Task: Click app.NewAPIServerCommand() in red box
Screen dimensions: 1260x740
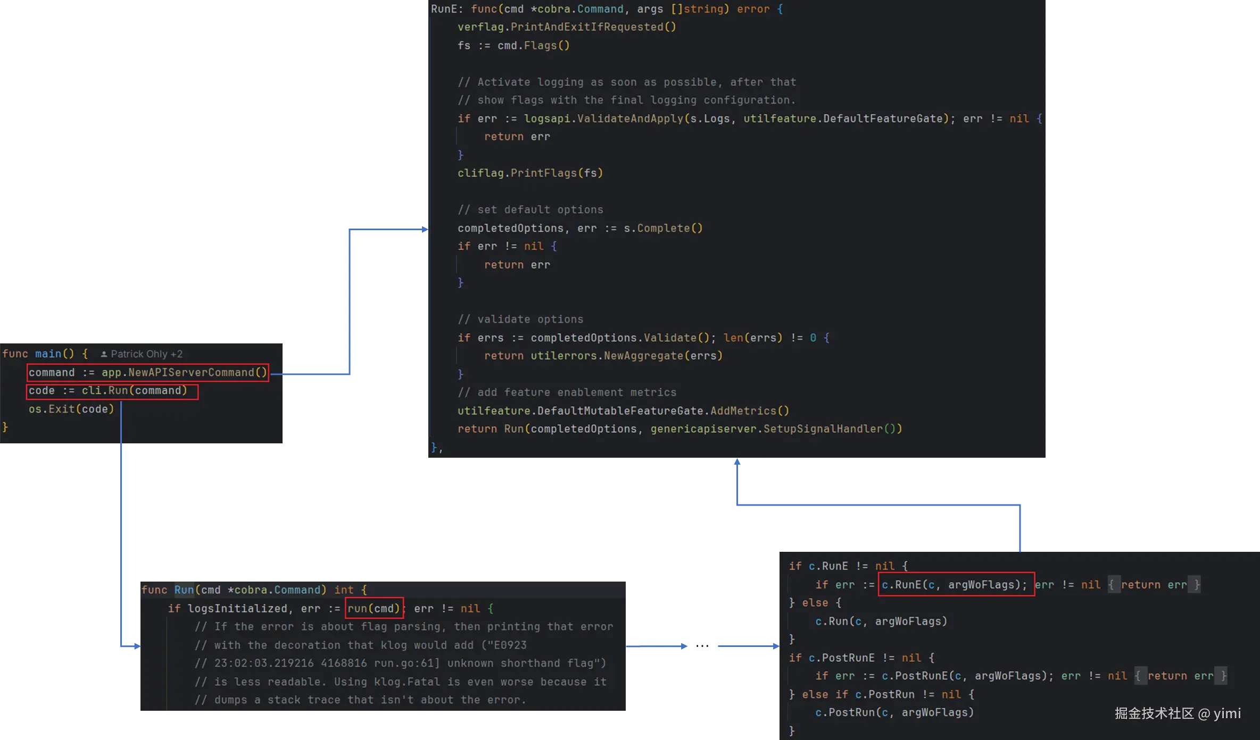Action: (184, 373)
